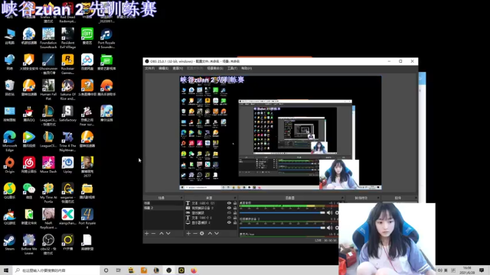Select 窗口捕获 source row label
Viewport: 490px width, 275px height.
(x=198, y=213)
